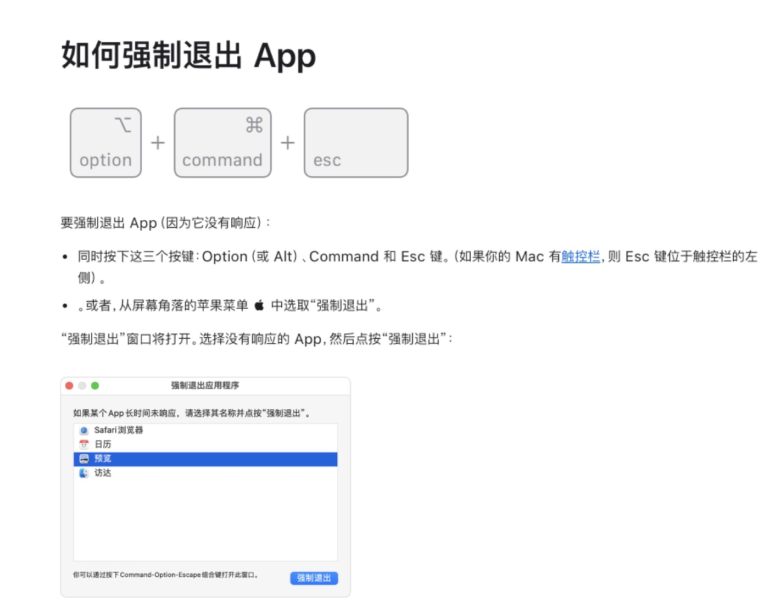This screenshot has height=614, width=769.
Task: Click the option key graphic
Action: click(106, 143)
